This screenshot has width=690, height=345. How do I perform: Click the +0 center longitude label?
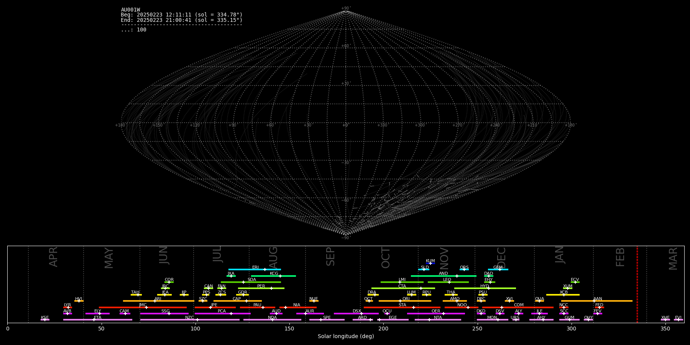coord(345,125)
